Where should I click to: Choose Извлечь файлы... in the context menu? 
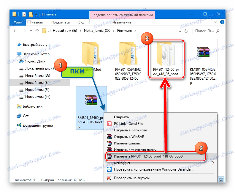[128, 143]
